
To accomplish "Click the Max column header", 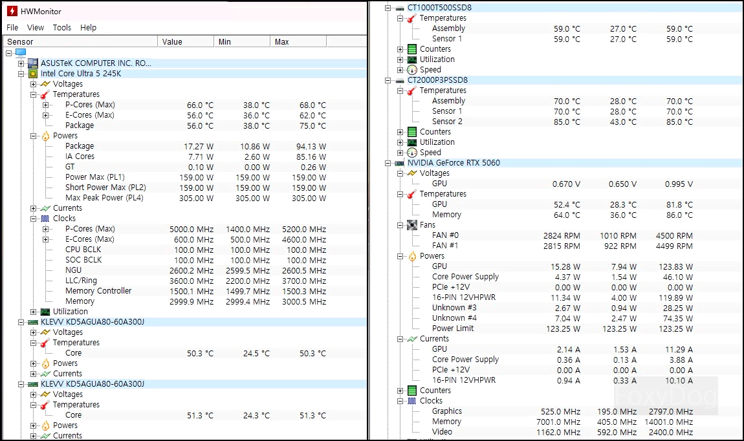I will pos(298,42).
